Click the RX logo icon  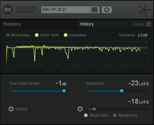[8, 10]
